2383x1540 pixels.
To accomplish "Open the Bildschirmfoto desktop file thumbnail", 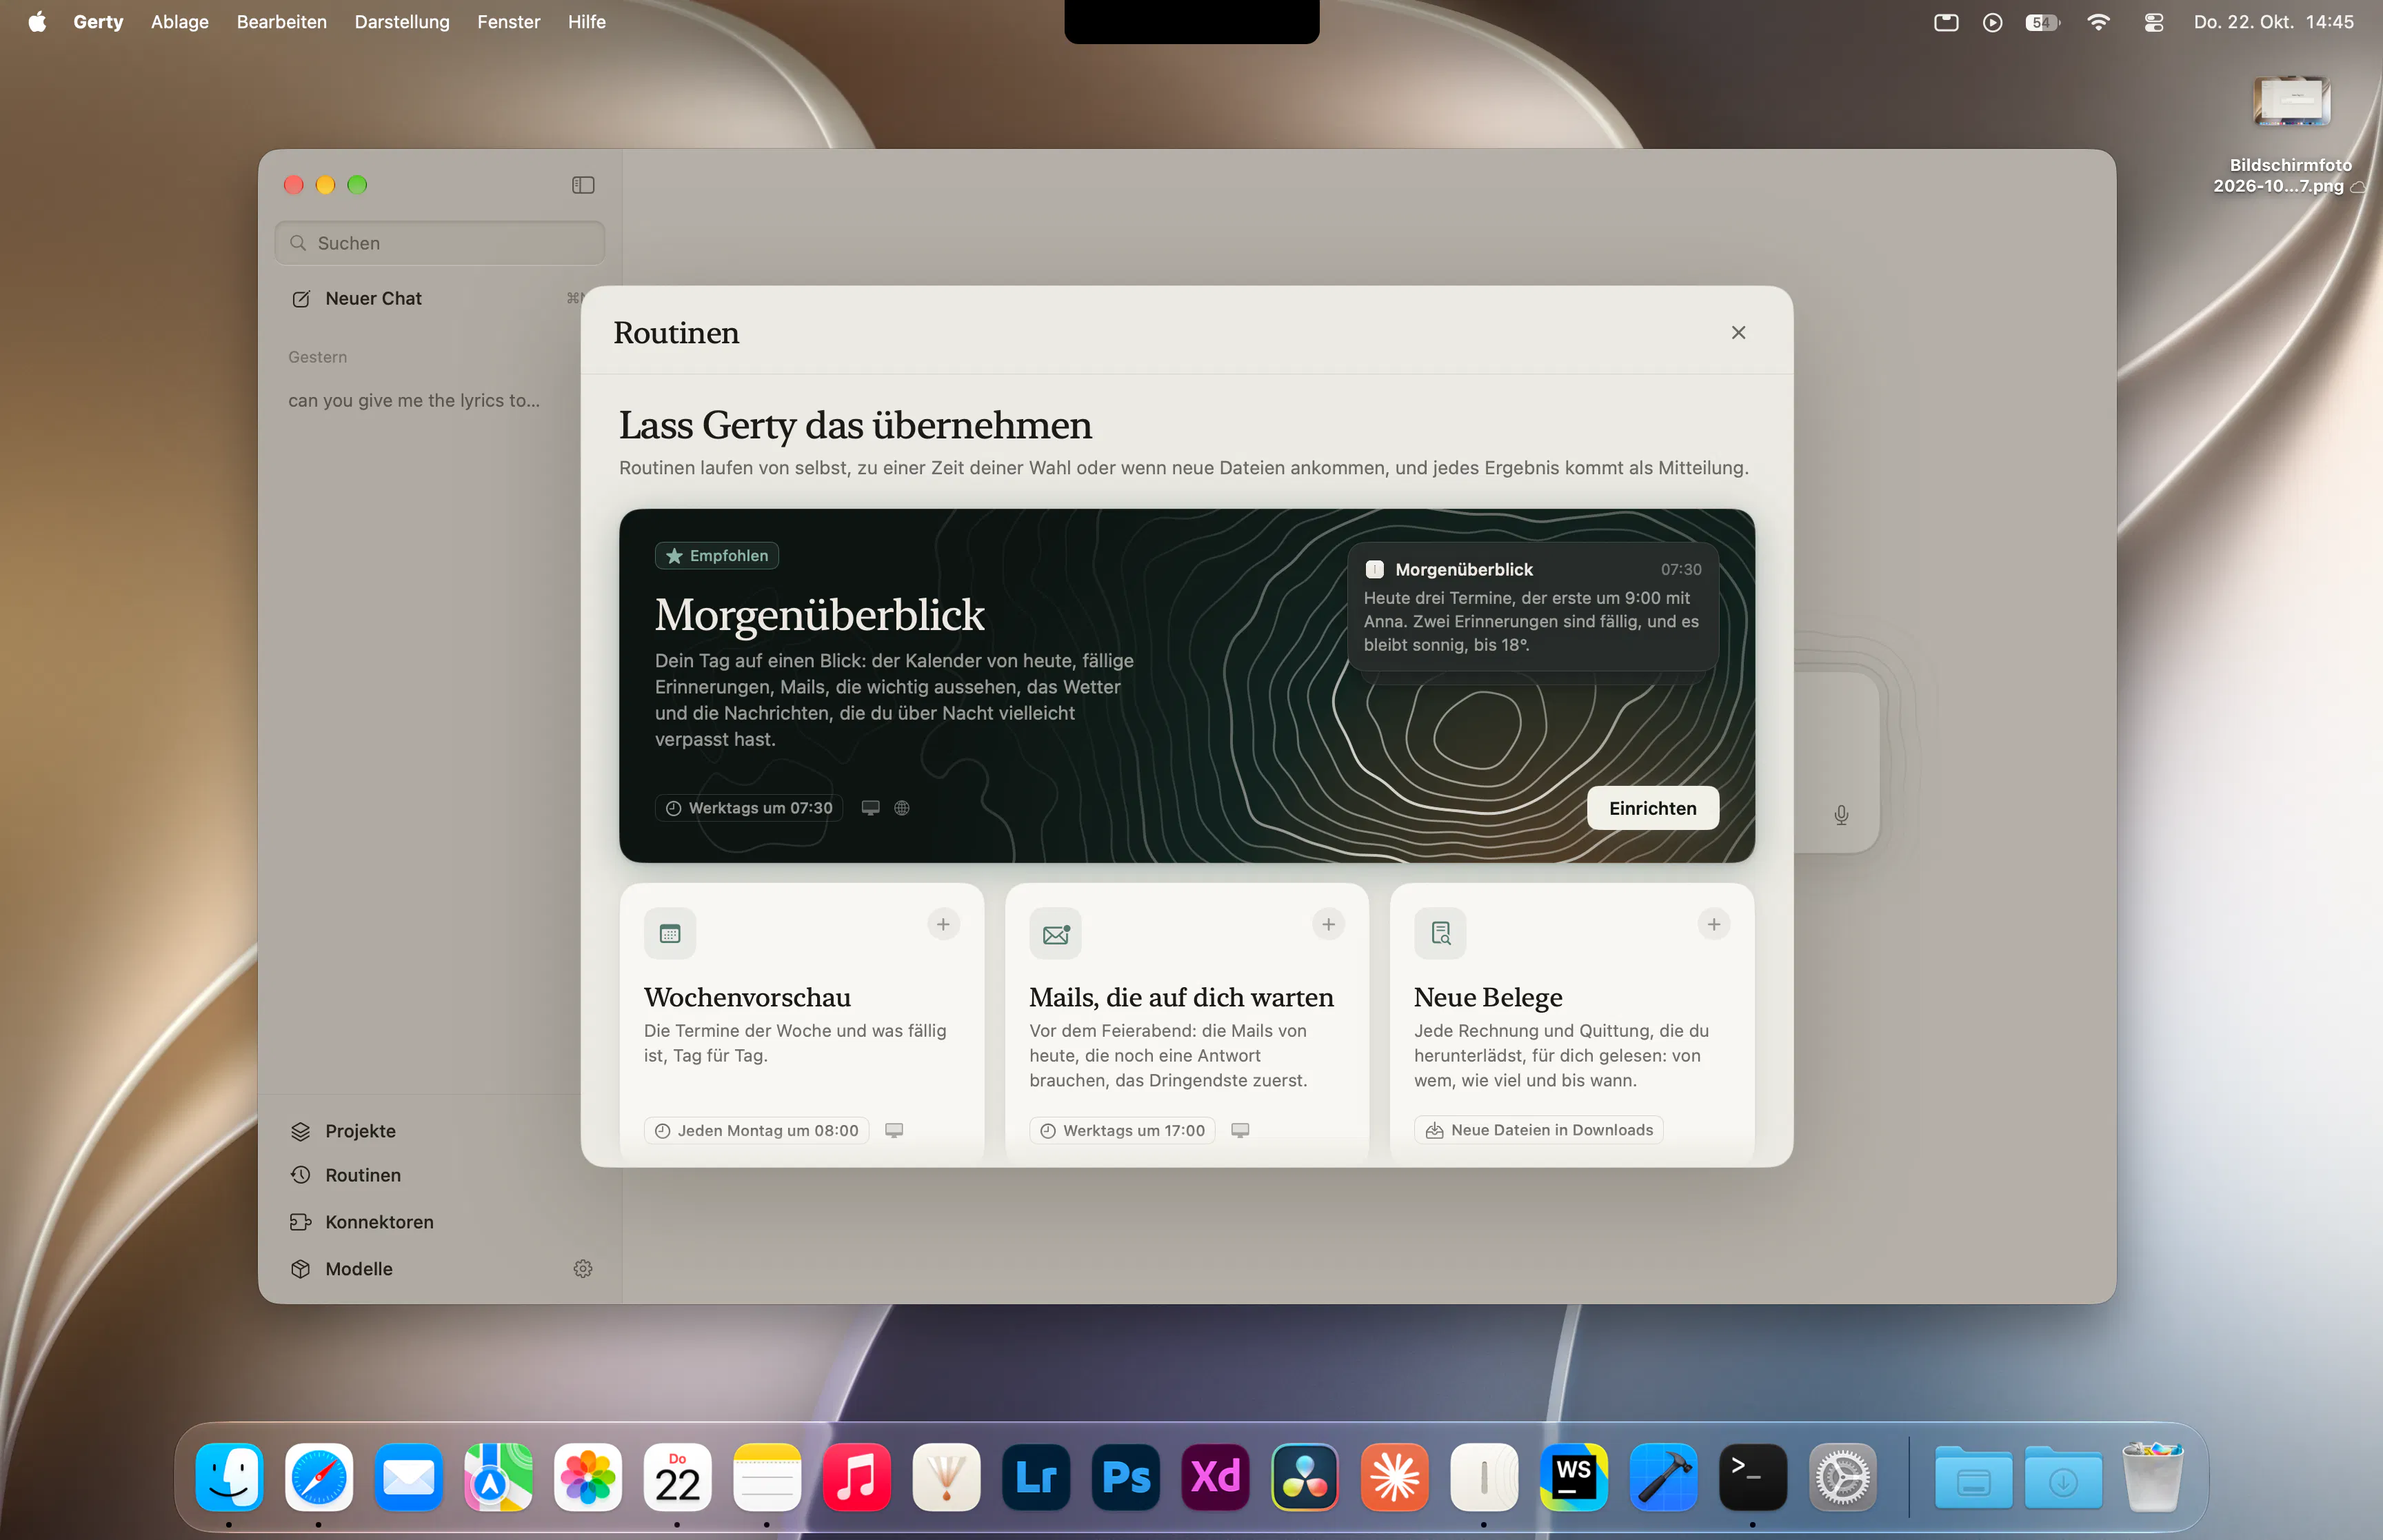I will pyautogui.click(x=2291, y=101).
